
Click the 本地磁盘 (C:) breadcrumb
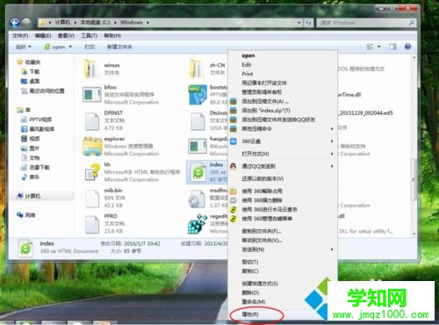[96, 23]
